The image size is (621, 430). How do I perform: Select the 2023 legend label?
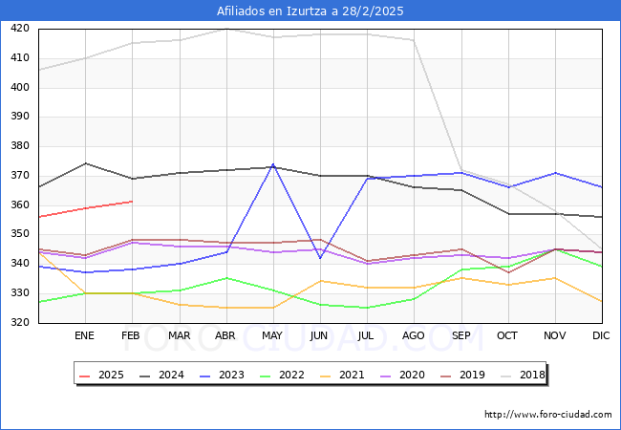pyautogui.click(x=231, y=375)
